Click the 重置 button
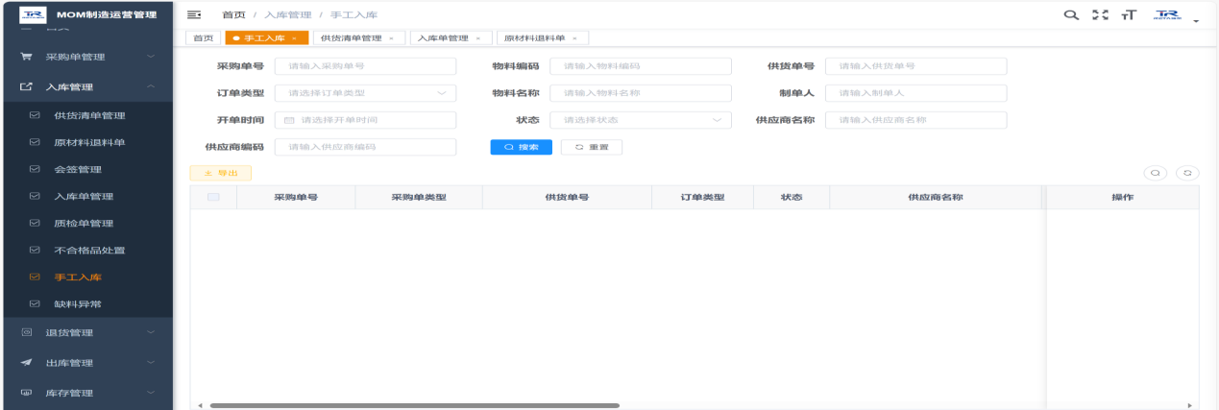Viewport: 1219px width, 410px height. coord(592,147)
